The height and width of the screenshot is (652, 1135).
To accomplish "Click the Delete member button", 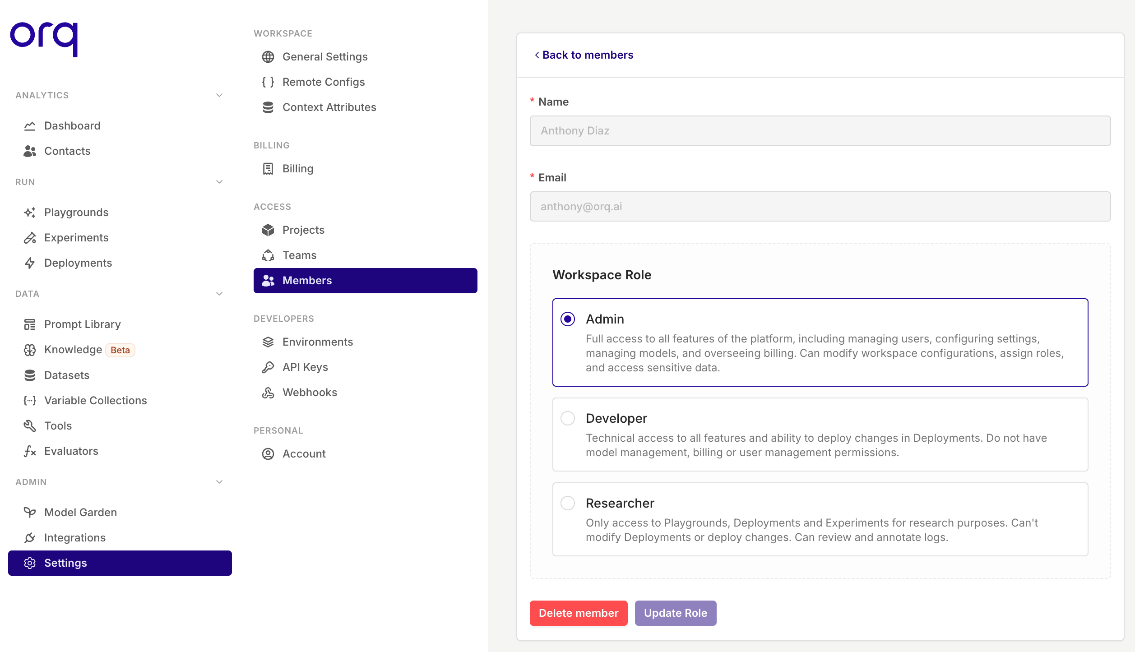I will (x=579, y=613).
